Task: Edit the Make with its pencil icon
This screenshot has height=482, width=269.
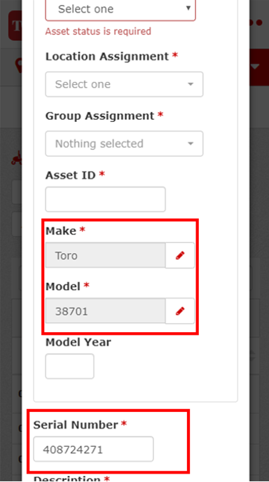Action: click(x=180, y=256)
